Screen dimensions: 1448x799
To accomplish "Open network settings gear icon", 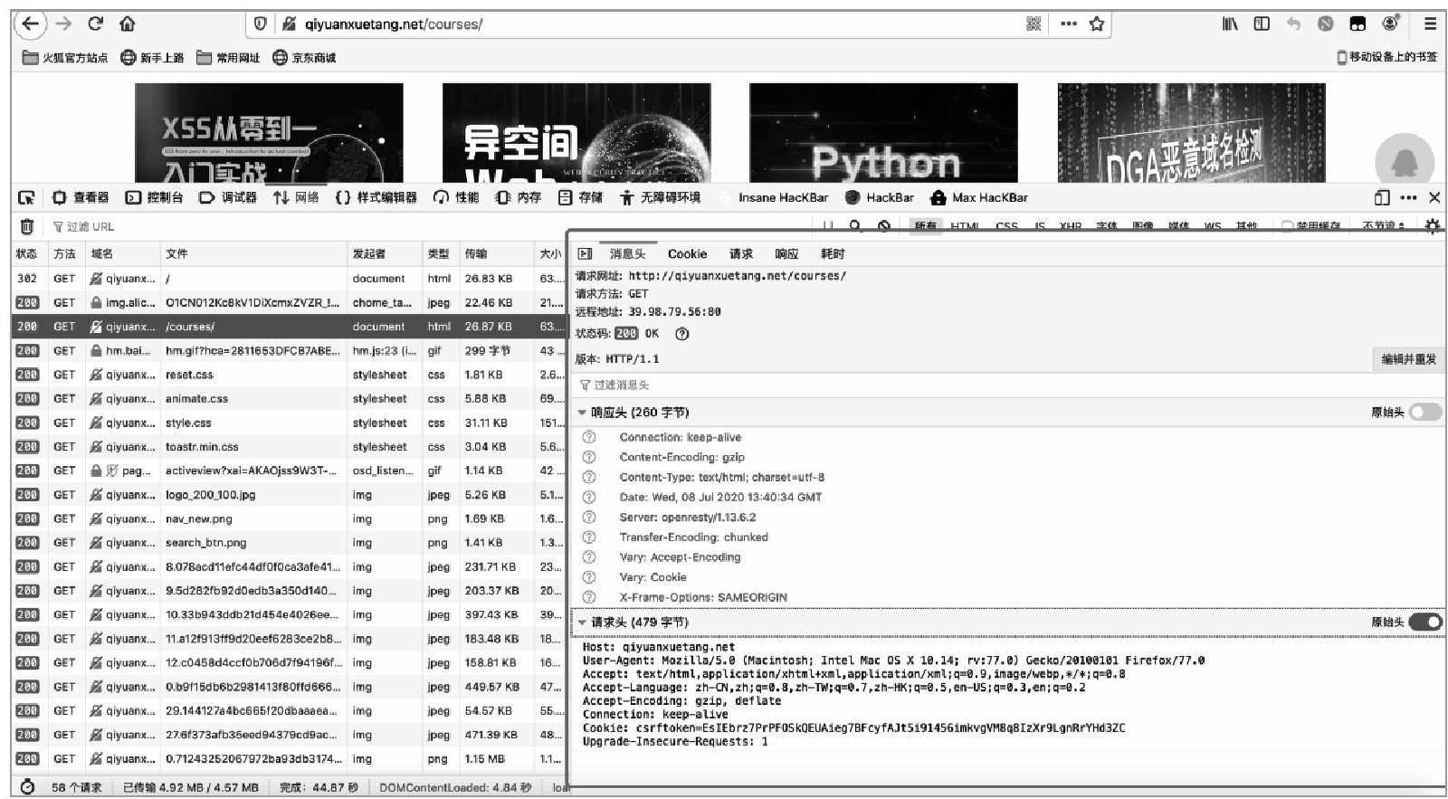I will tap(1432, 226).
